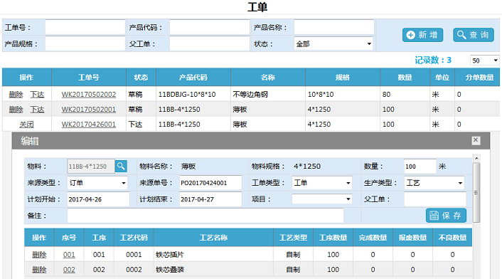This screenshot has width=502, height=279.
Task: Click the 工艺类型 column header
Action: pos(293,237)
